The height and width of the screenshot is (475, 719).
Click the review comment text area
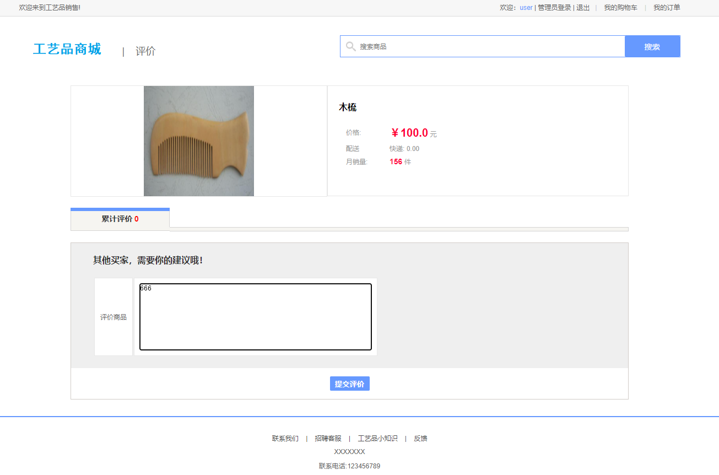click(x=255, y=317)
